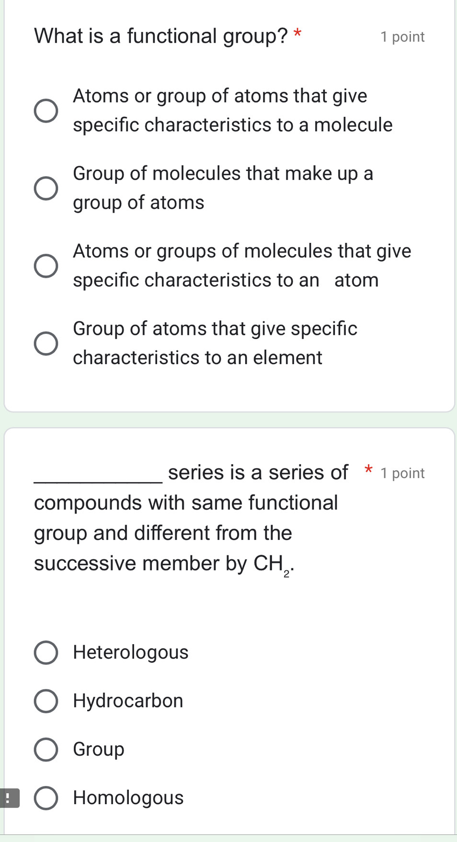Choose radio circle beside 'Group of molecules that make up'
The height and width of the screenshot is (842, 457).
[x=46, y=188]
